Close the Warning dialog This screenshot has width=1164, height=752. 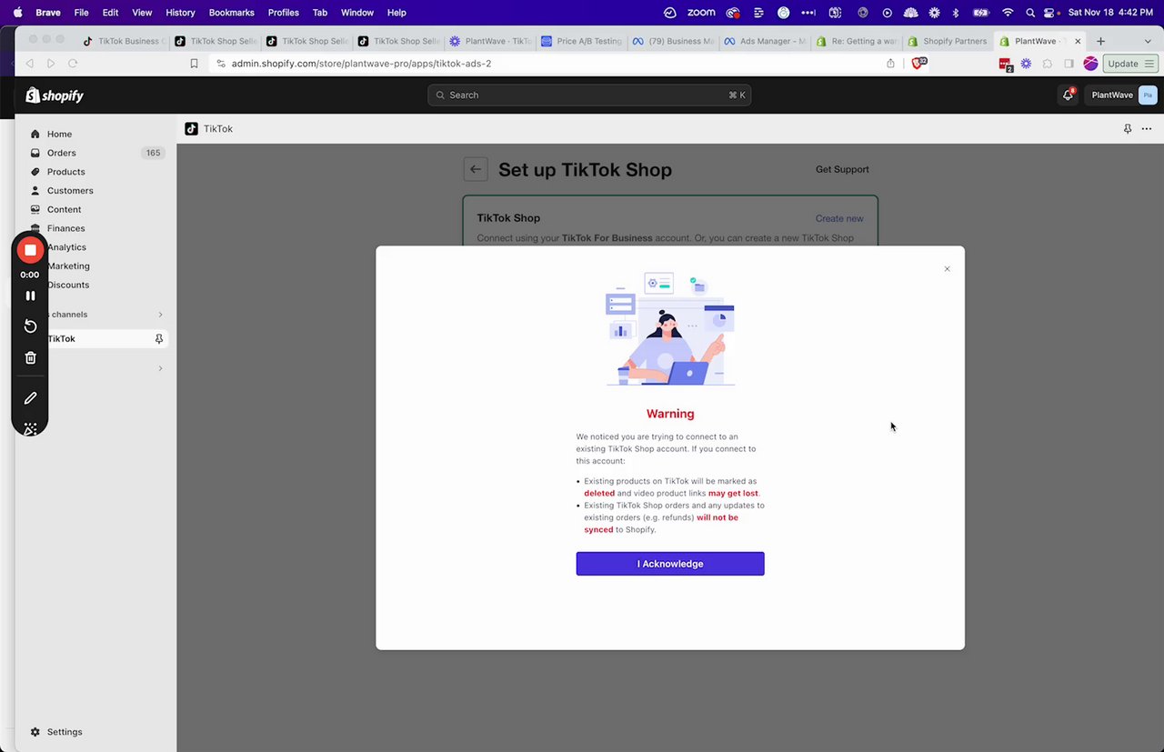[947, 269]
